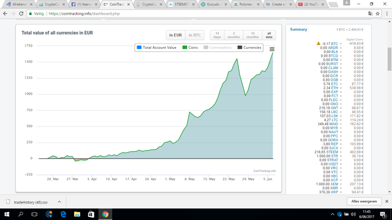392x220 pixels.
Task: Open a new browser tab
Action: [x=333, y=4]
